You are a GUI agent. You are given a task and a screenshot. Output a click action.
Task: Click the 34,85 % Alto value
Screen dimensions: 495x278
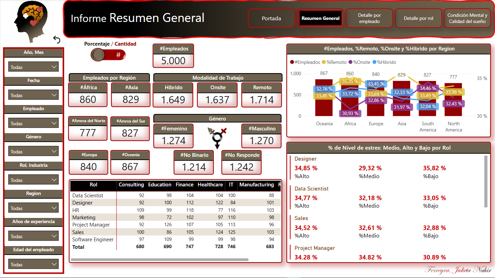(306, 168)
